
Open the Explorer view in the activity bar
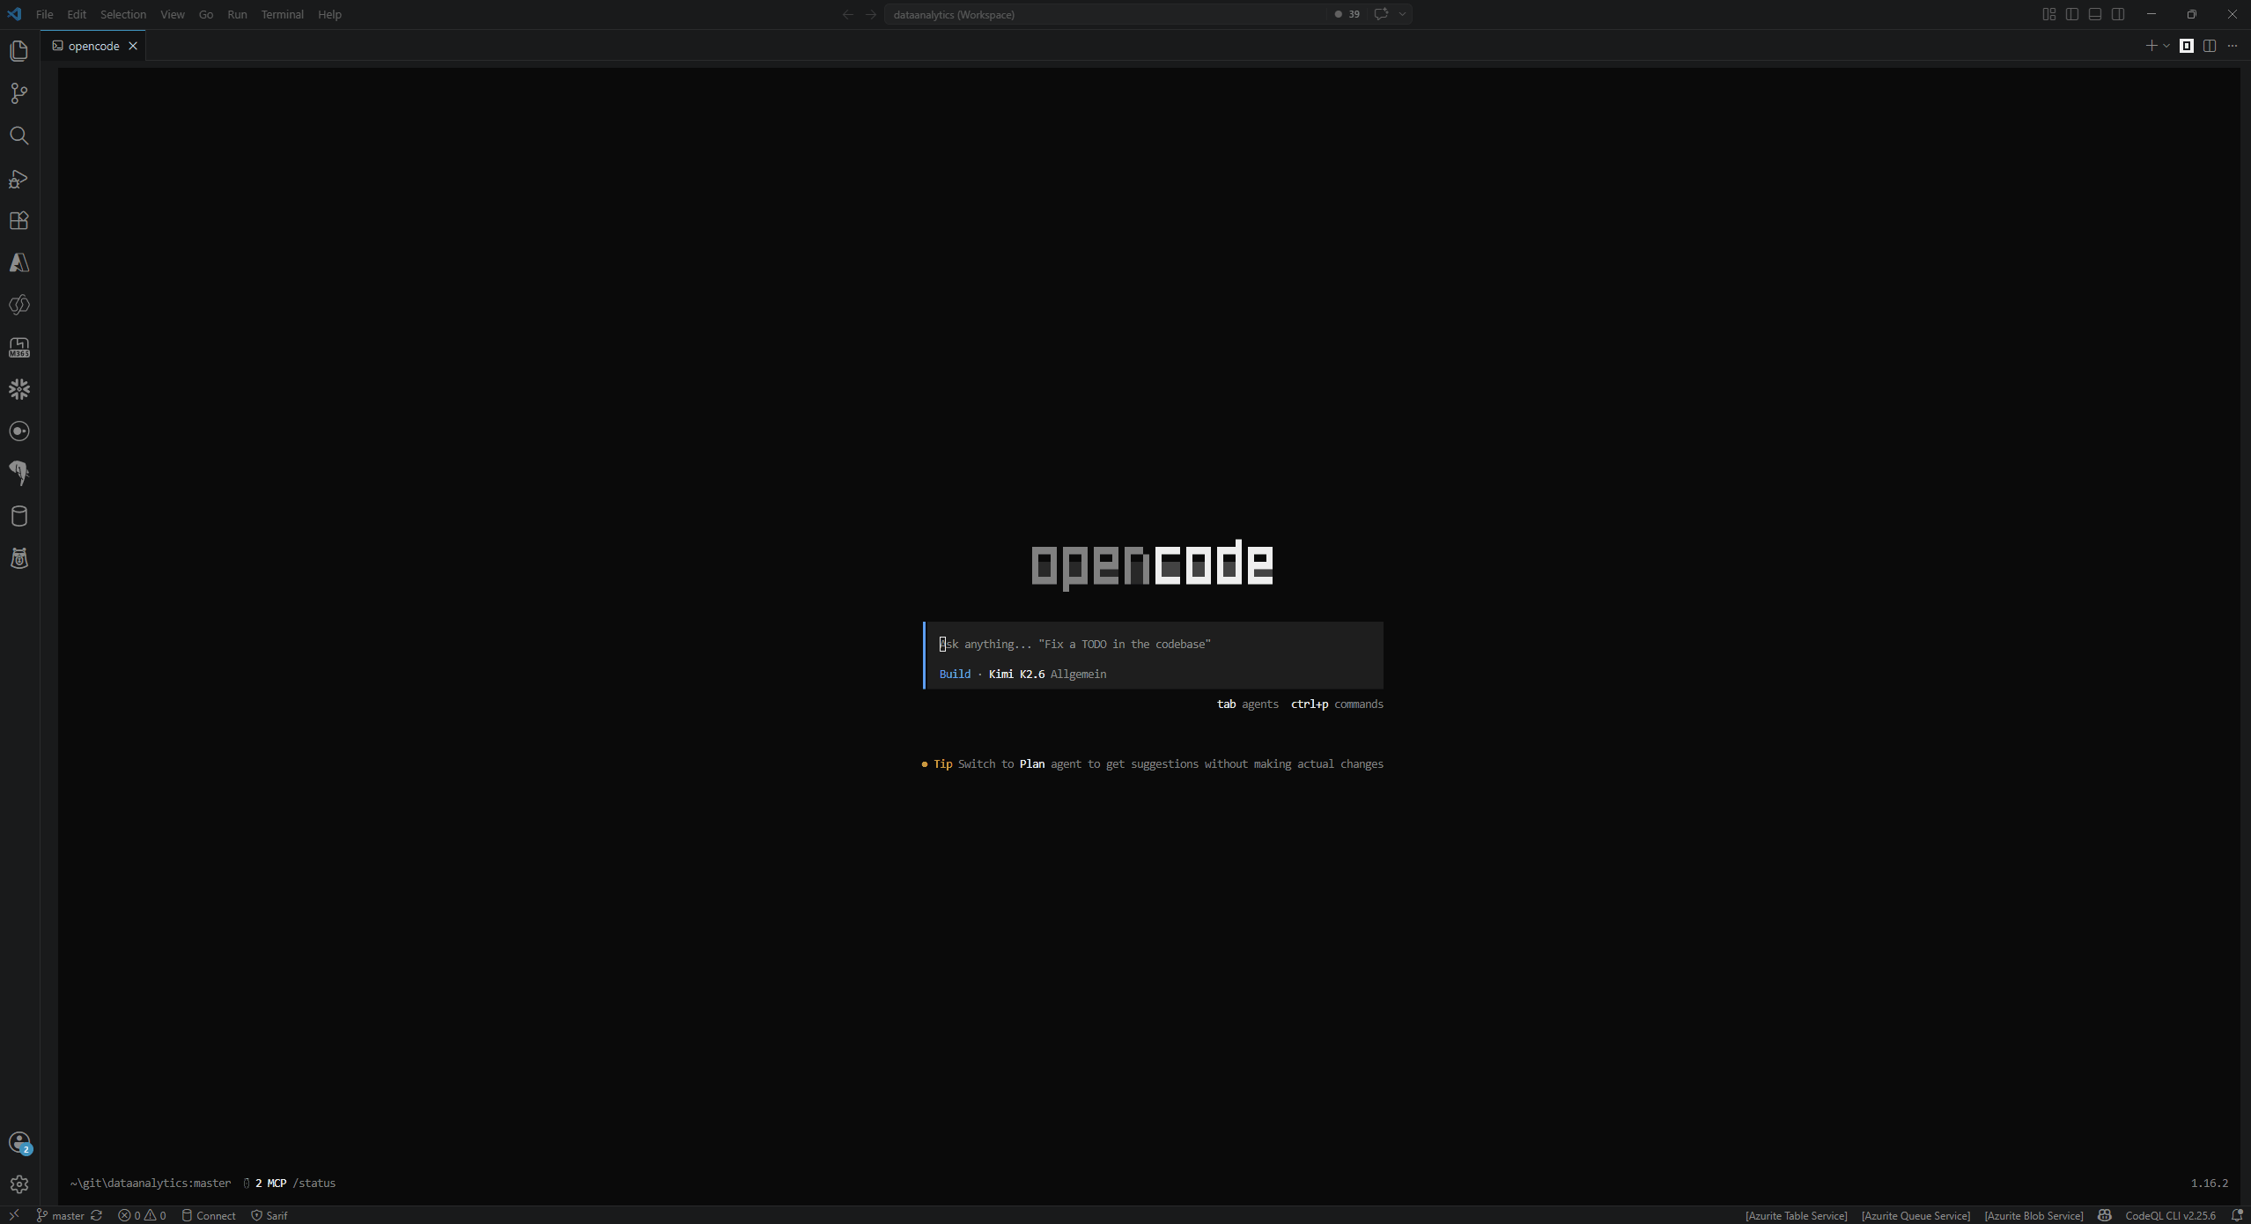point(19,51)
